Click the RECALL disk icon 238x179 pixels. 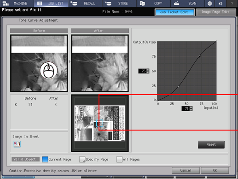(x=74, y=3)
